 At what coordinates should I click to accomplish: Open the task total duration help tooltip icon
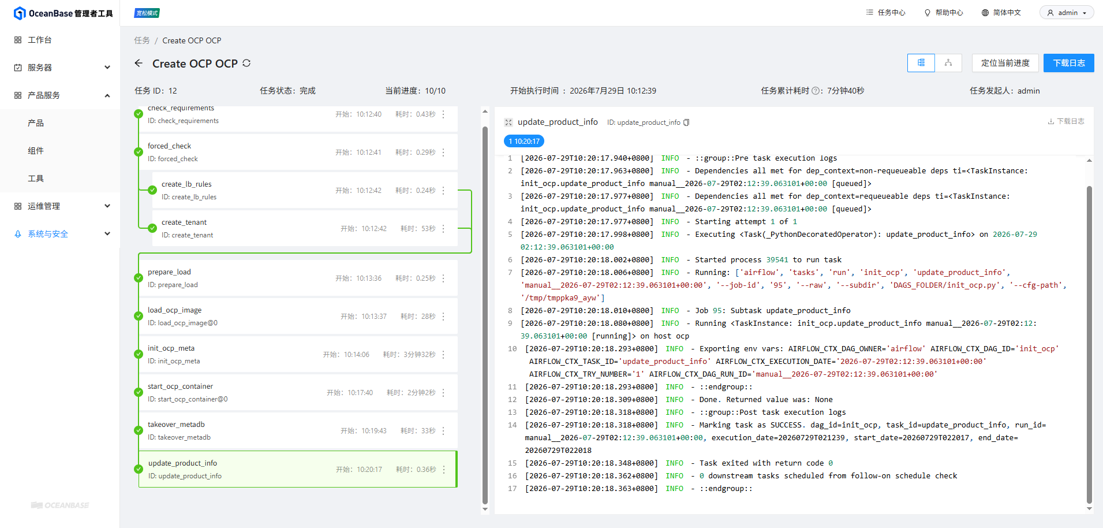(815, 91)
